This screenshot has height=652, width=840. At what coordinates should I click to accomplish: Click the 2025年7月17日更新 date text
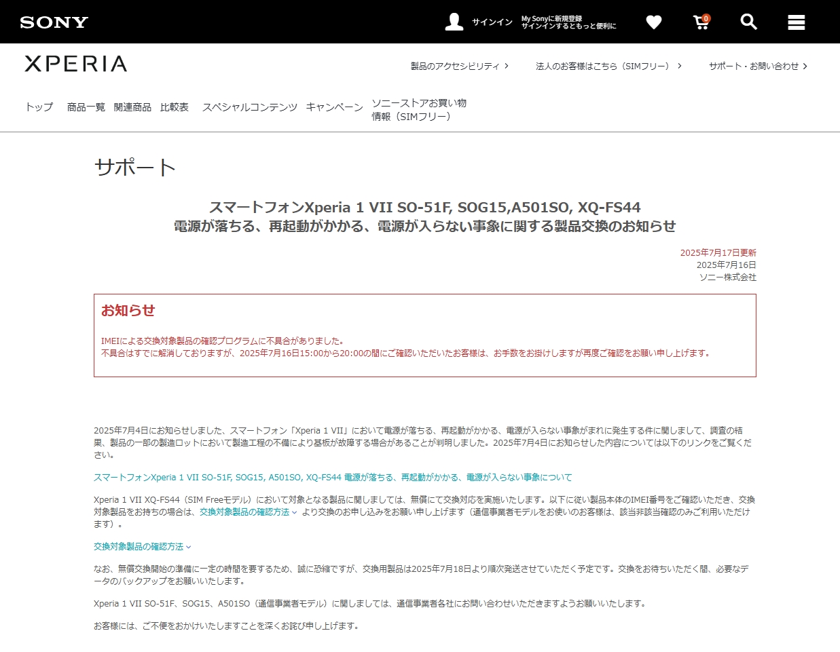click(x=718, y=253)
